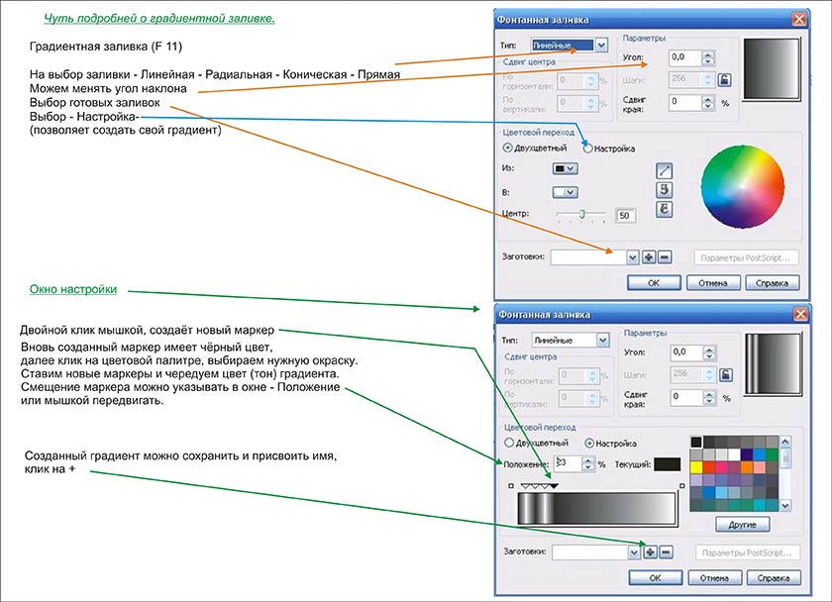The width and height of the screenshot is (832, 602).
Task: Pick the yellow swatch in the color palette
Action: (697, 467)
